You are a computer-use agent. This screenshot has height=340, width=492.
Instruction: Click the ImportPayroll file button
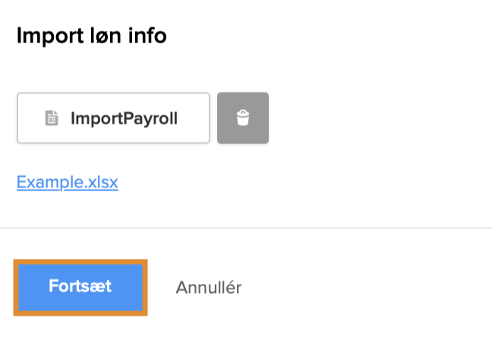tap(113, 118)
